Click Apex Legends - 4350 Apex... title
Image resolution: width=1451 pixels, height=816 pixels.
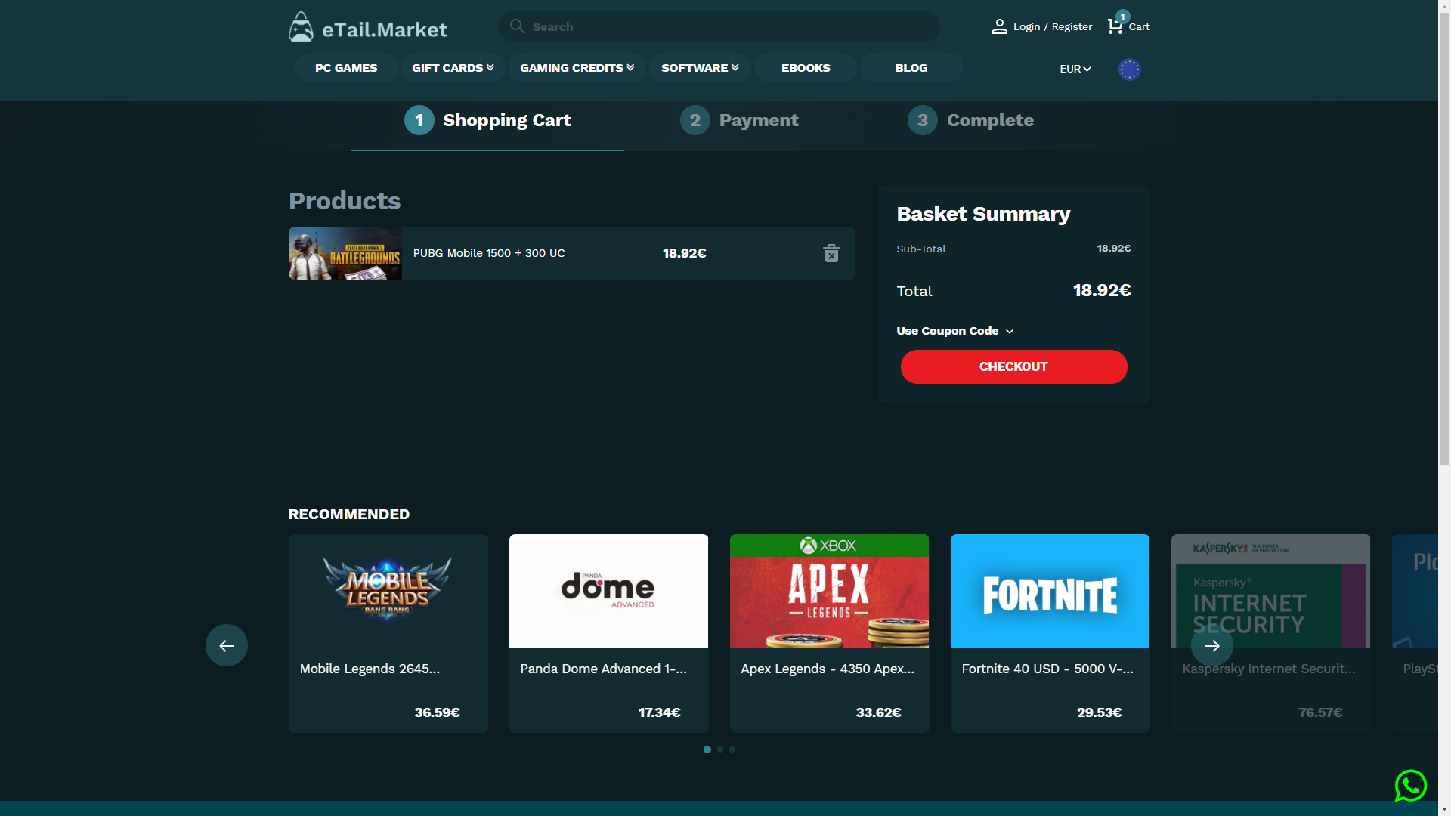click(828, 669)
